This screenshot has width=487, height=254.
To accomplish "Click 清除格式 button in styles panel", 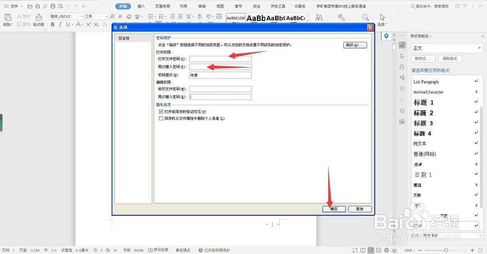I will point(450,59).
